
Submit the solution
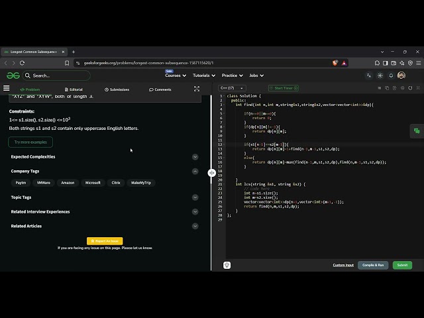point(402,265)
